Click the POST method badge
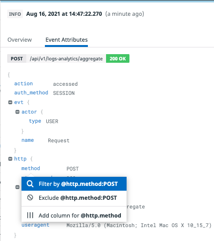Viewport: 214px width, 241px height. pyautogui.click(x=17, y=58)
